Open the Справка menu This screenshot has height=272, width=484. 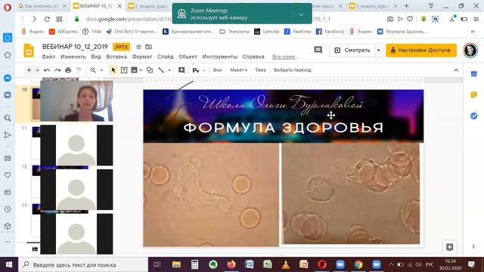point(253,57)
